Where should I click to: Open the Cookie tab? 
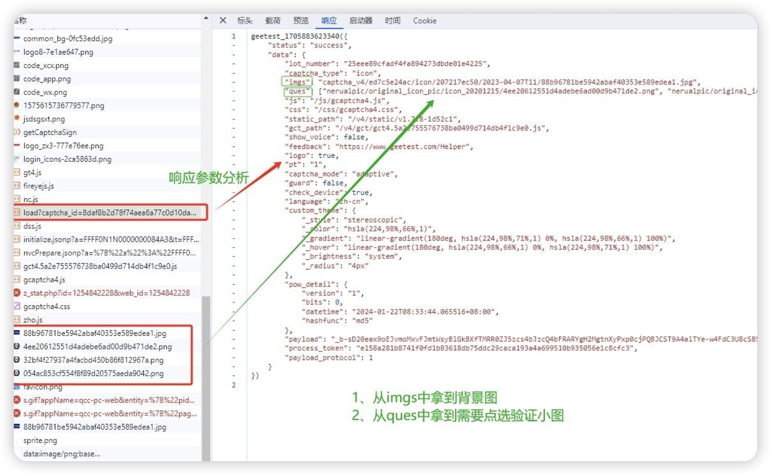tap(425, 21)
